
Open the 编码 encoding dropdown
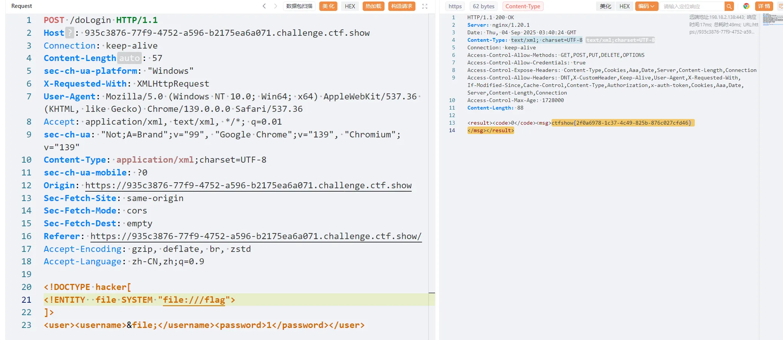pyautogui.click(x=647, y=6)
